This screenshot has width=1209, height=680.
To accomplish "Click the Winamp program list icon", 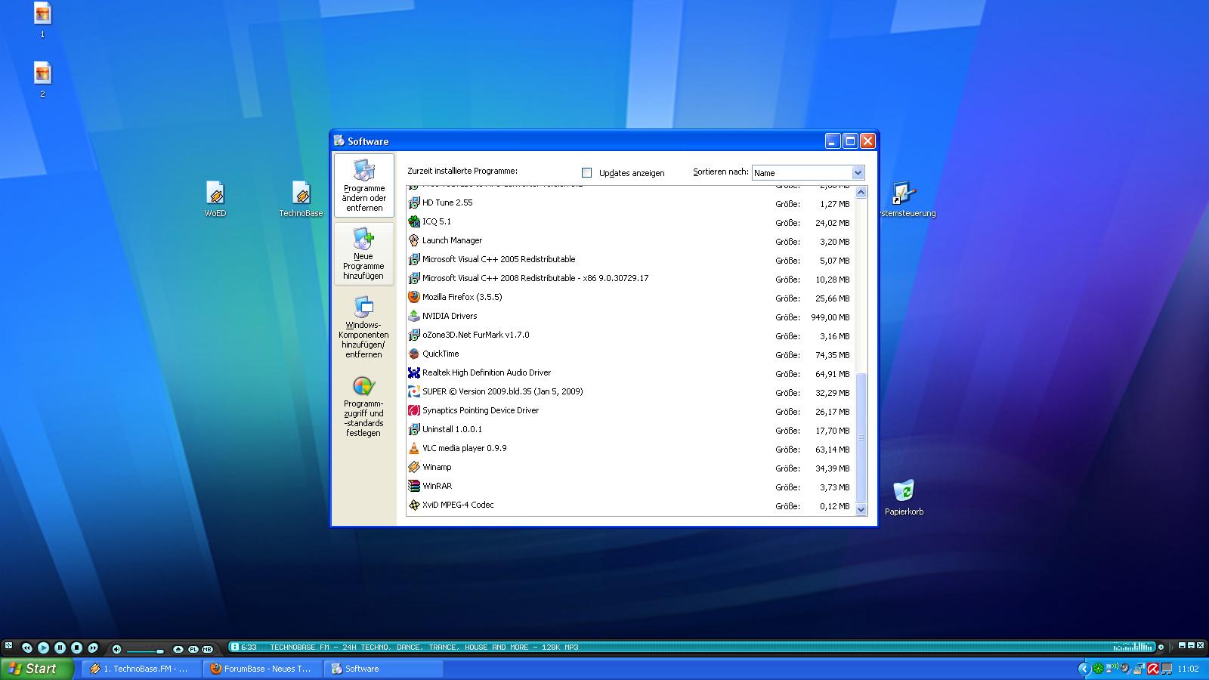I will (x=414, y=467).
